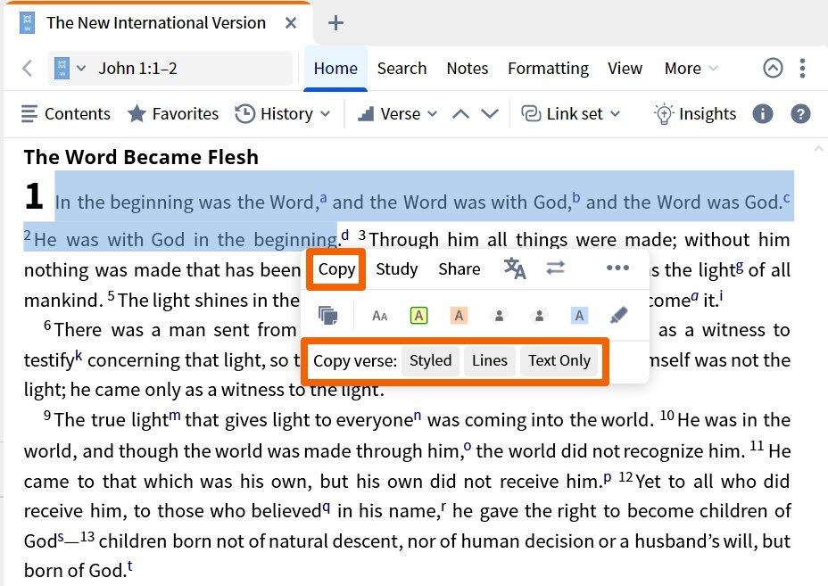Expand the History dropdown
This screenshot has width=828, height=586.
[x=283, y=113]
